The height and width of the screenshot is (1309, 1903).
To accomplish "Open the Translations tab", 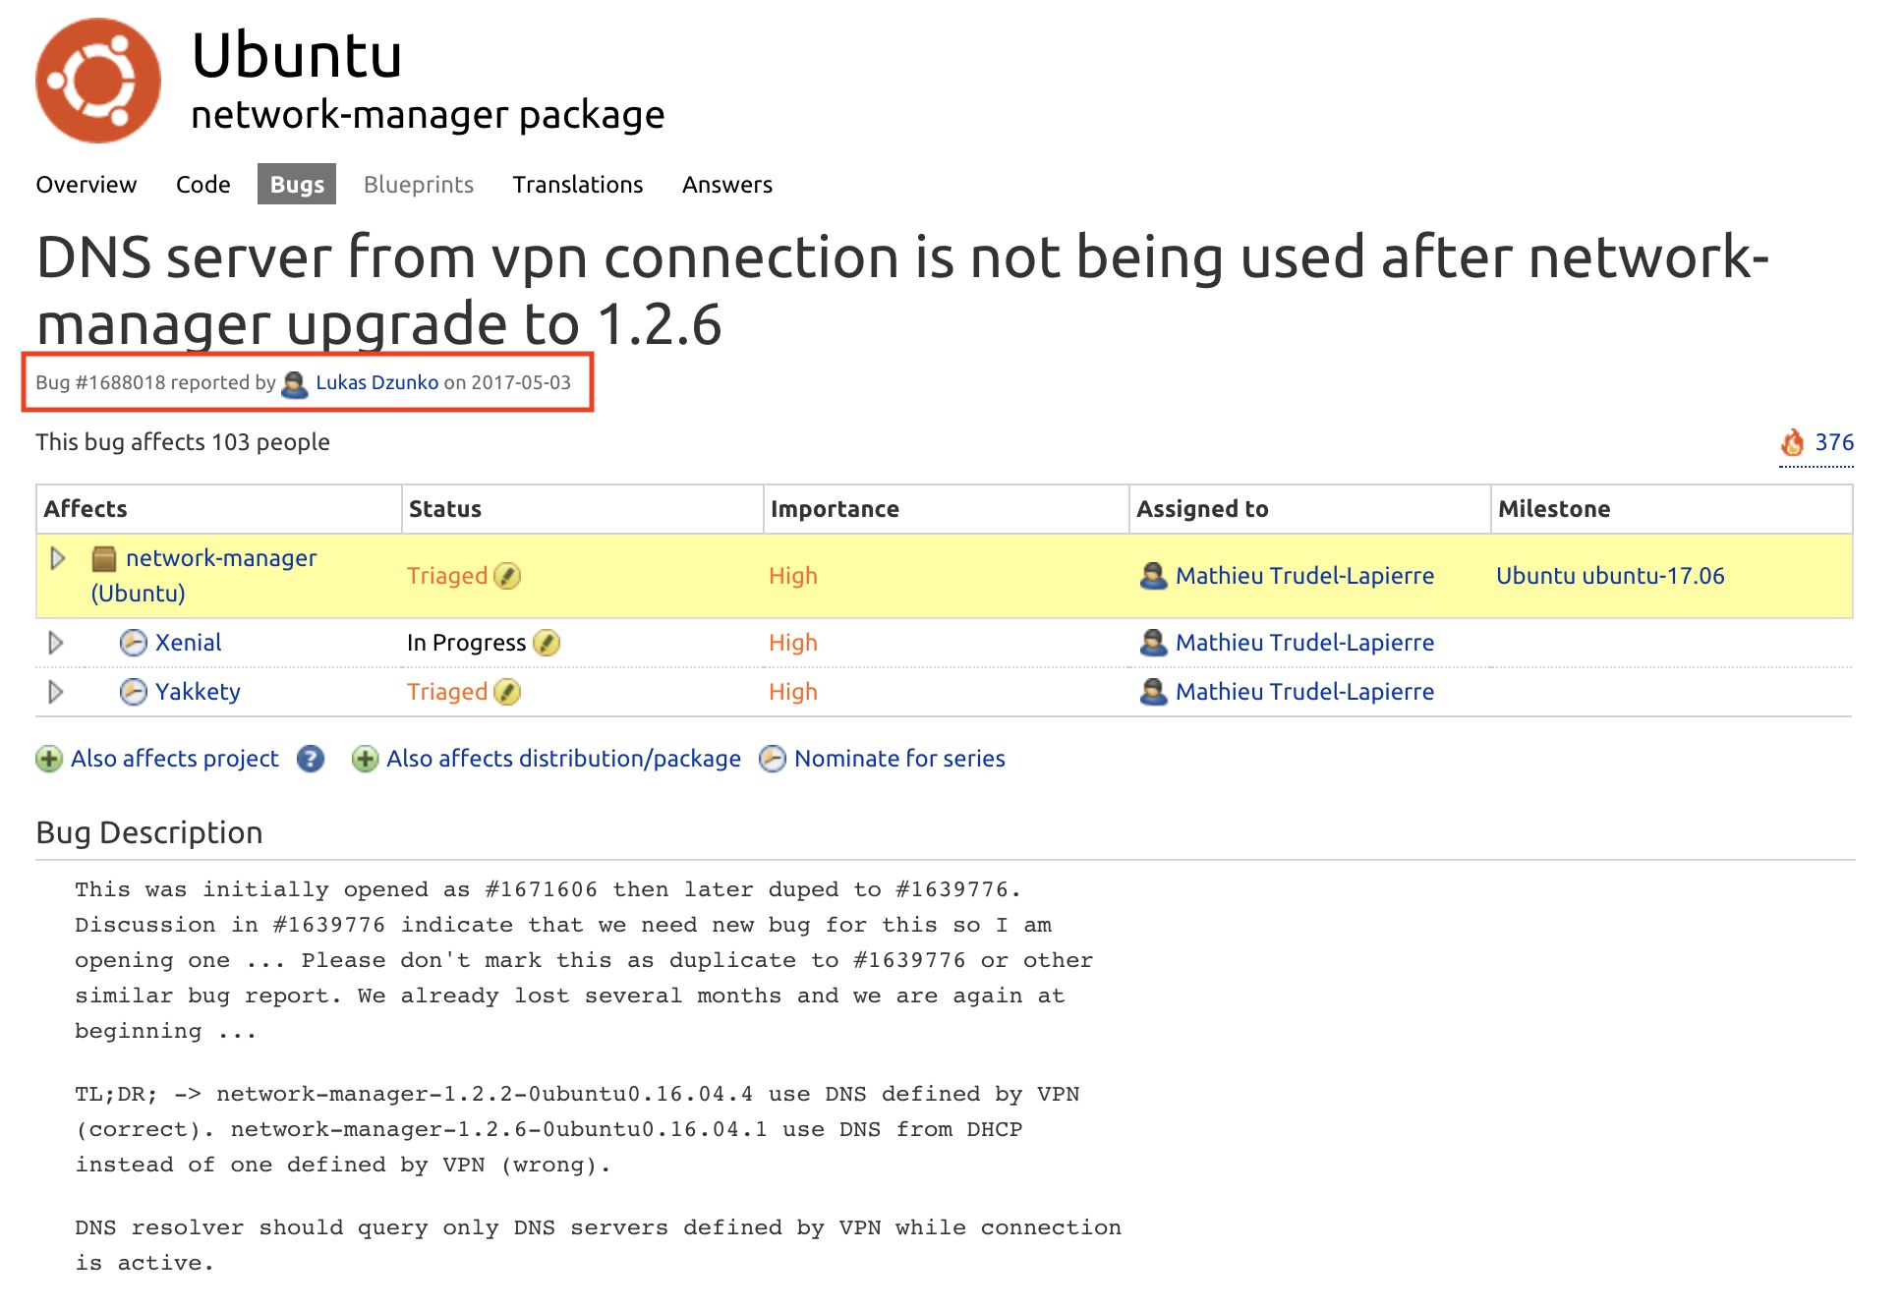I will point(578,185).
